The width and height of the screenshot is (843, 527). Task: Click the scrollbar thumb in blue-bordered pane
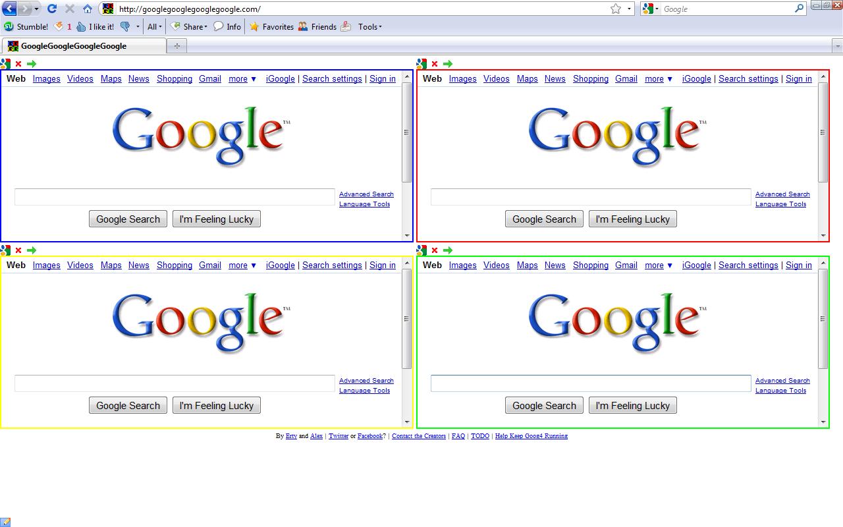point(406,132)
